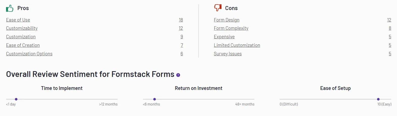Select the Customization pros link

coord(21,37)
